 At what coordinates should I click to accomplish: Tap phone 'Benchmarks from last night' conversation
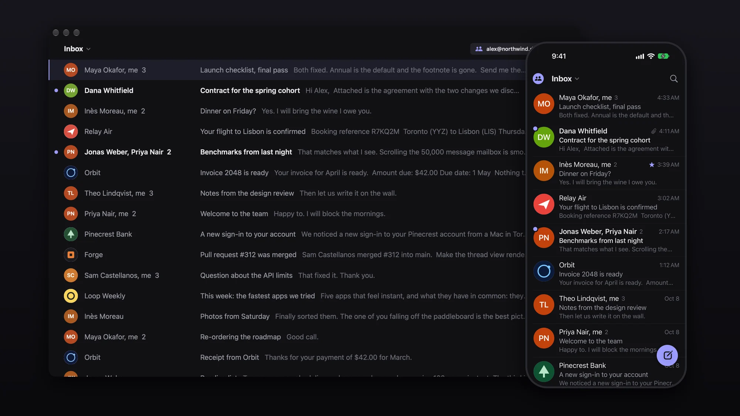tap(606, 240)
